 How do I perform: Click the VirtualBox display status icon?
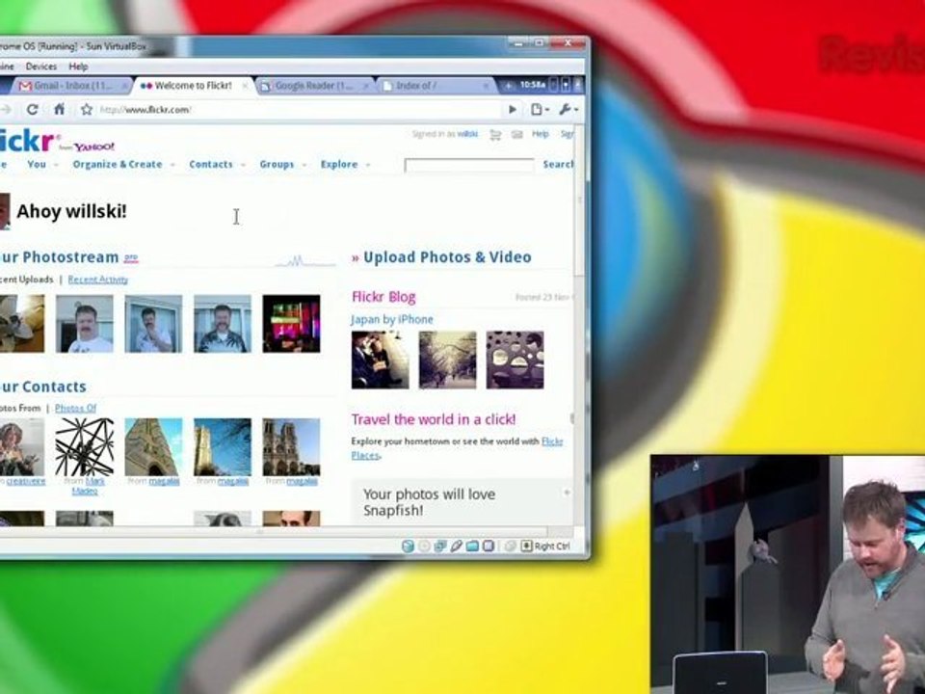click(488, 546)
